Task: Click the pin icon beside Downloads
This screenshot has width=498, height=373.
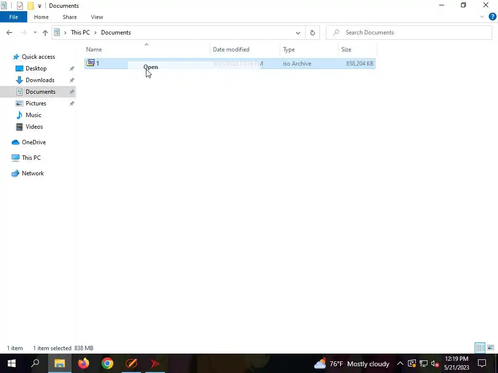Action: 72,80
